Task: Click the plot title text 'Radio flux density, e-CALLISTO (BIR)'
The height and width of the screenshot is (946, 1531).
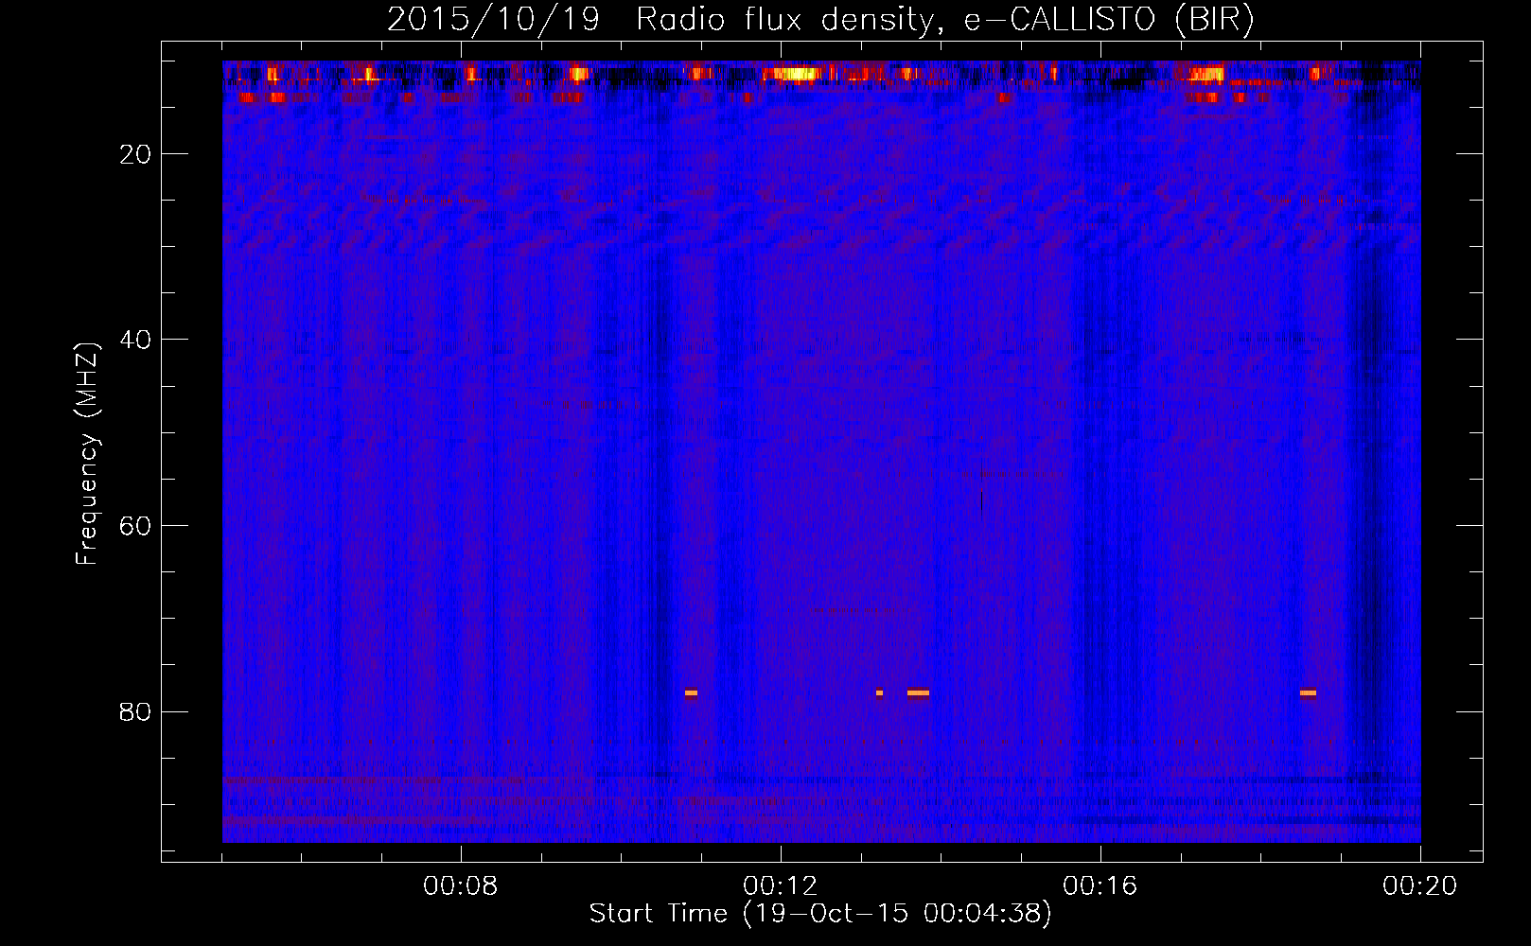Action: point(945,20)
